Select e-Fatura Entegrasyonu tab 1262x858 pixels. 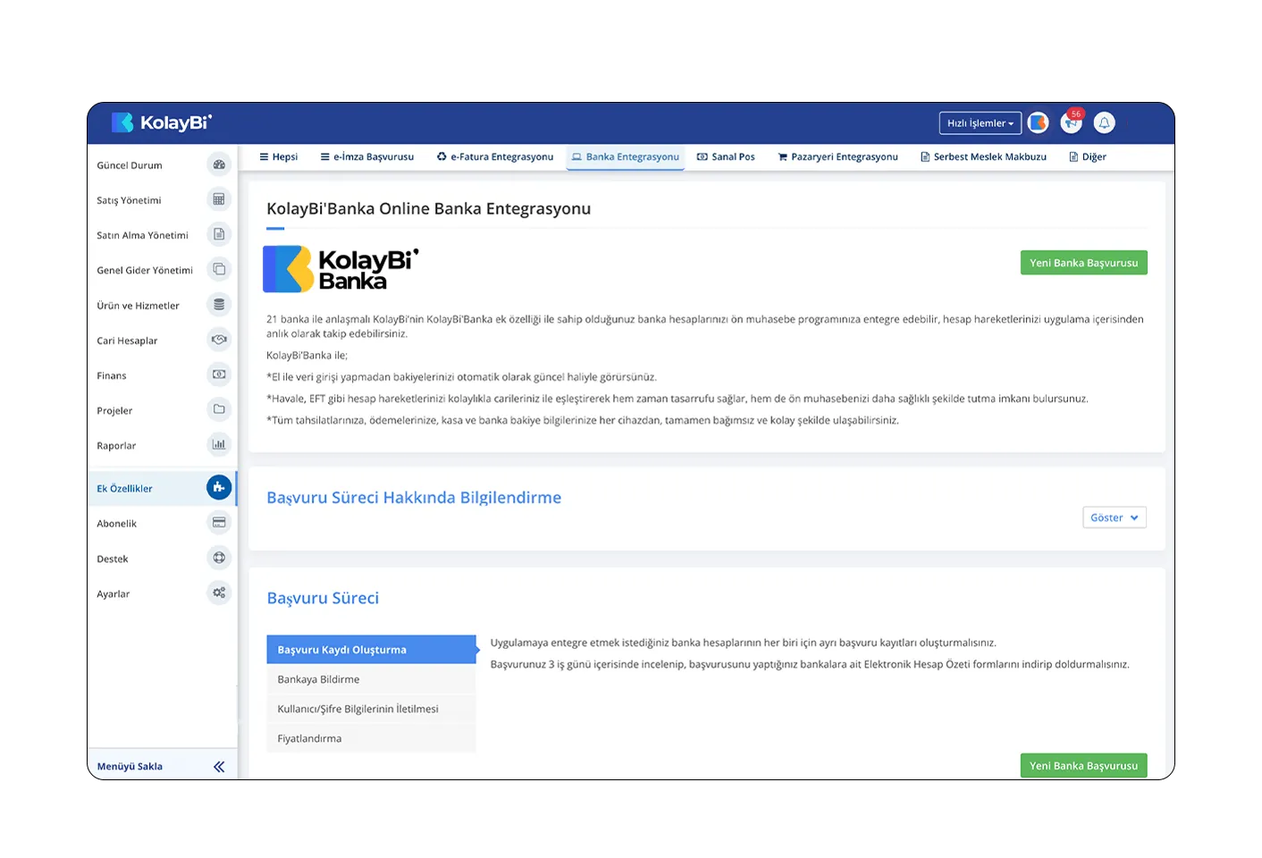pos(495,157)
